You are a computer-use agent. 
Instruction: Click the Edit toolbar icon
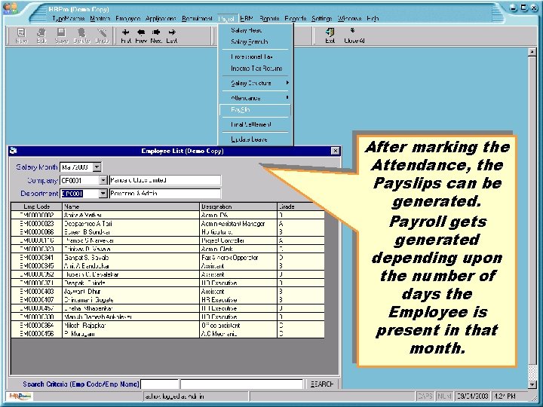(41, 35)
